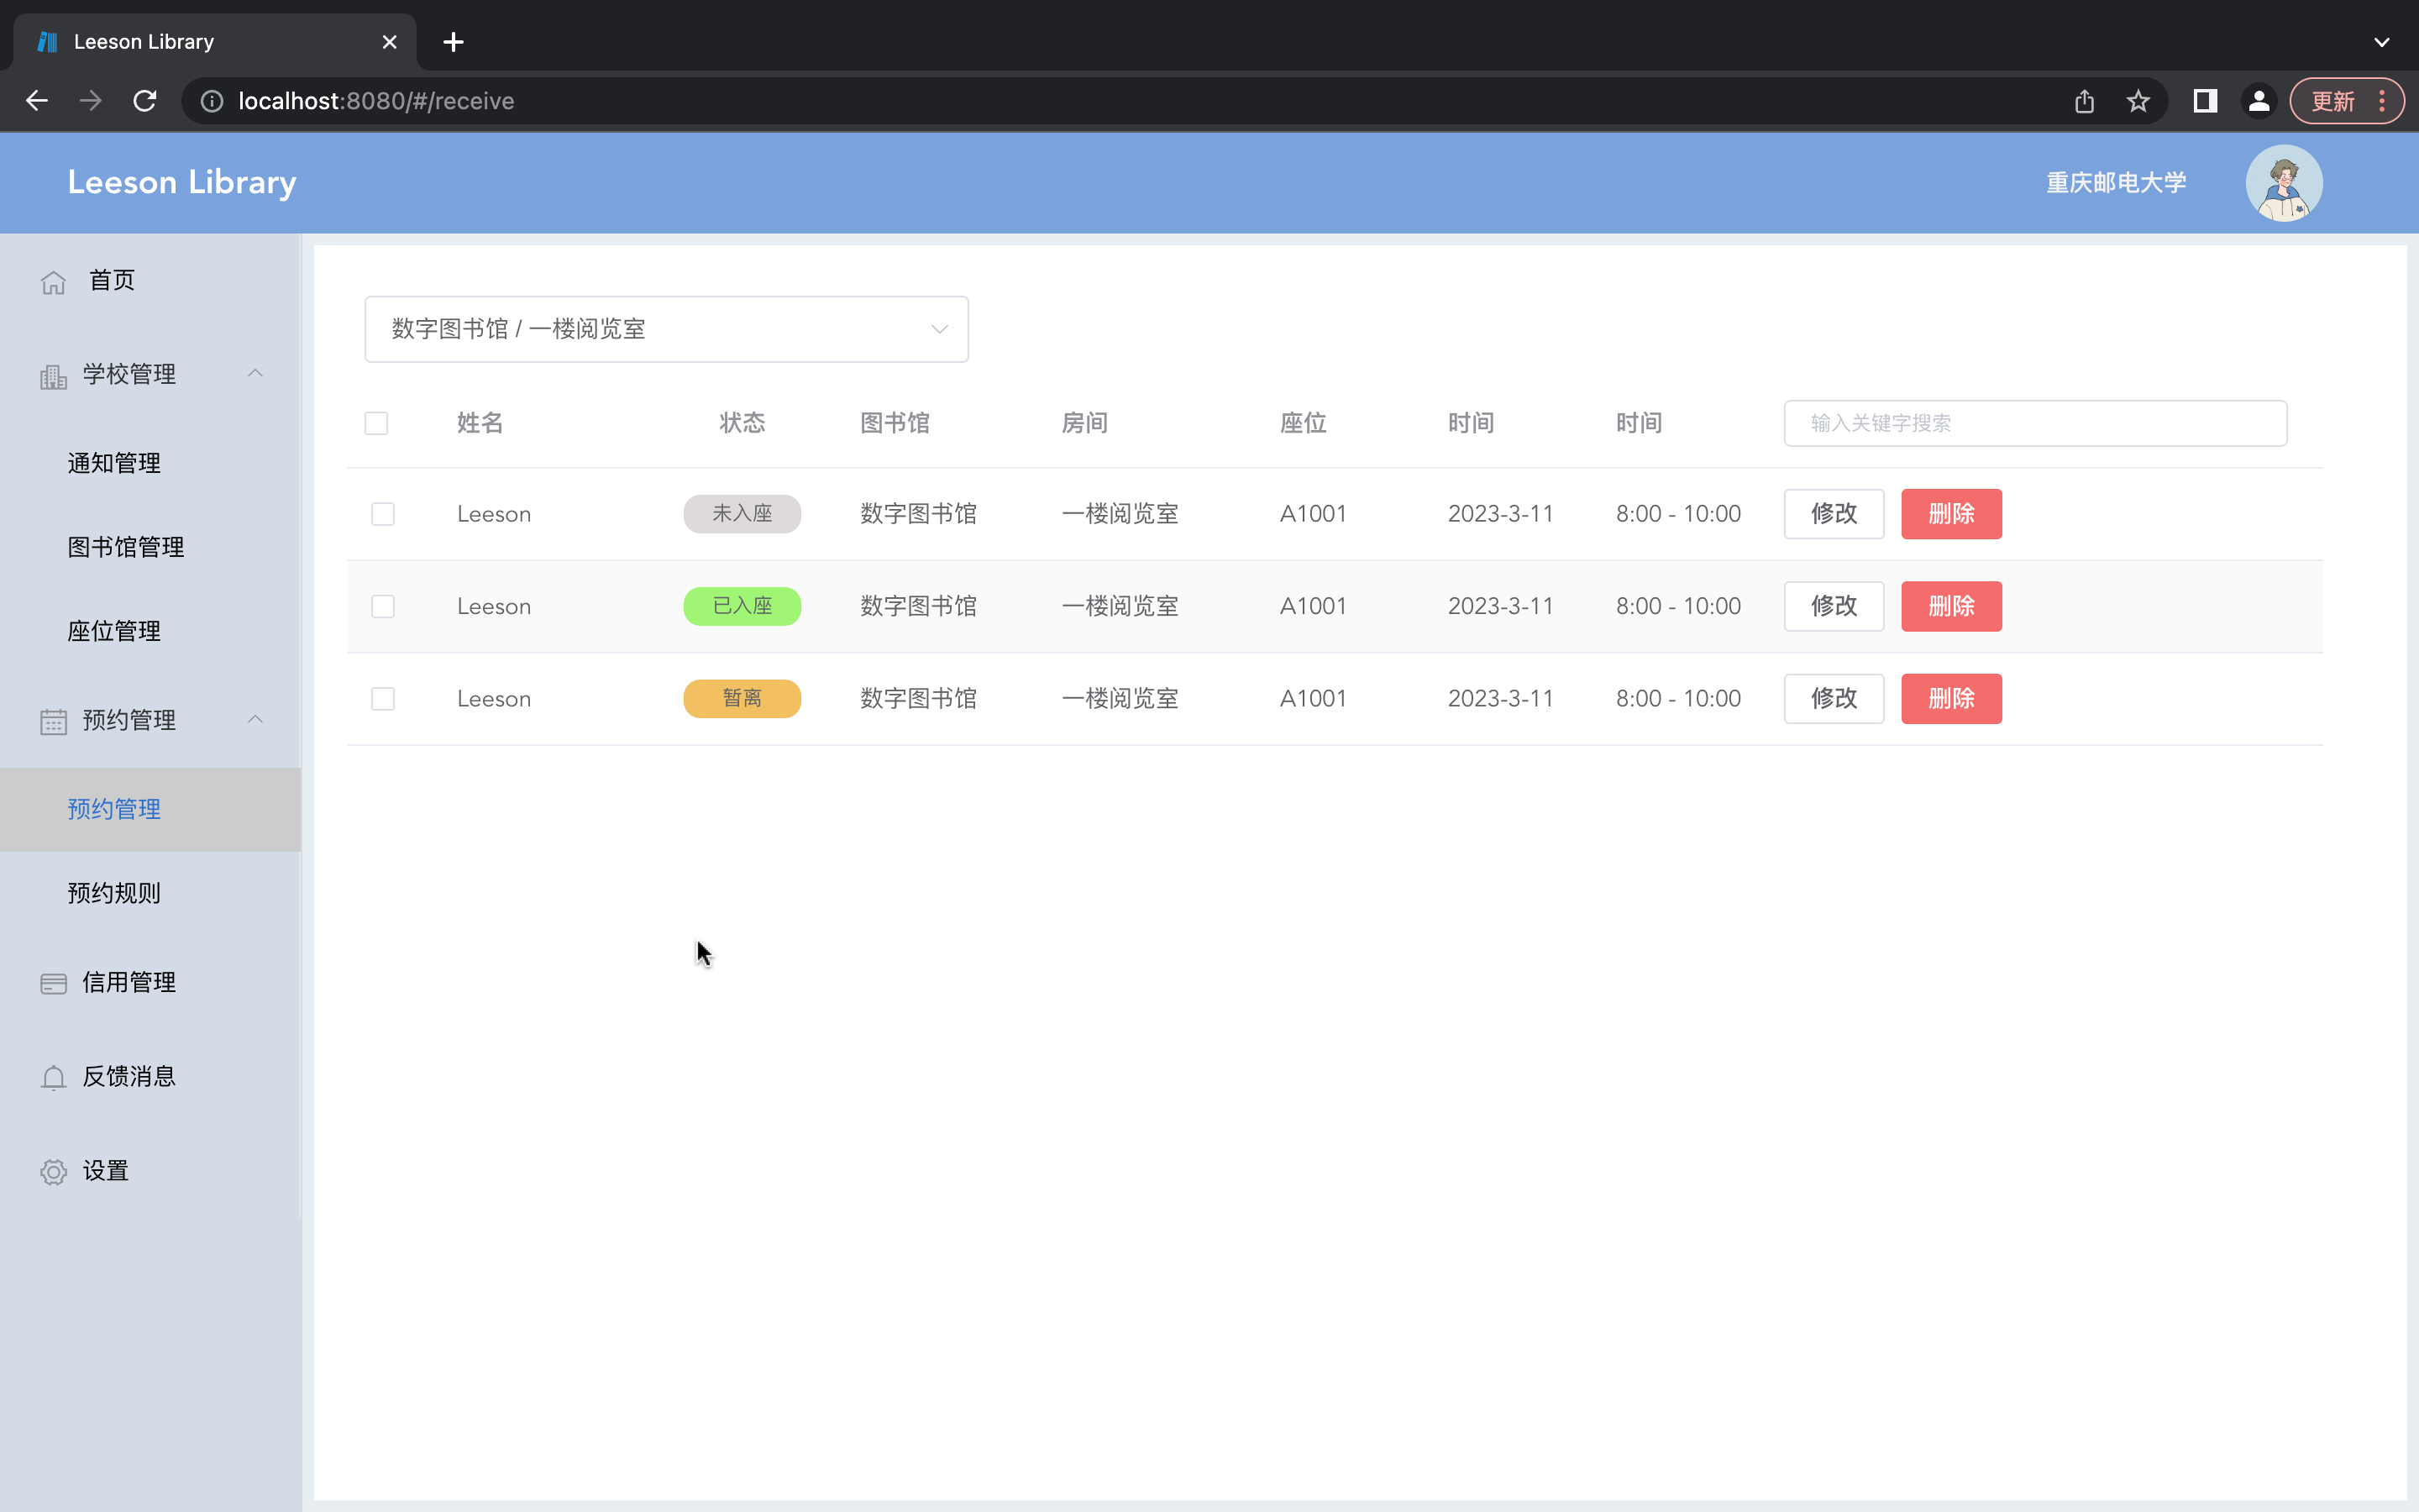
Task: Click the building icon next to 学校管理
Action: tap(53, 375)
